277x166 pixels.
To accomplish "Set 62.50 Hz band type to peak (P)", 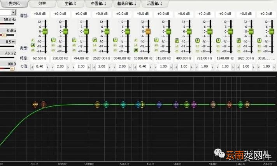I will 33,40.
